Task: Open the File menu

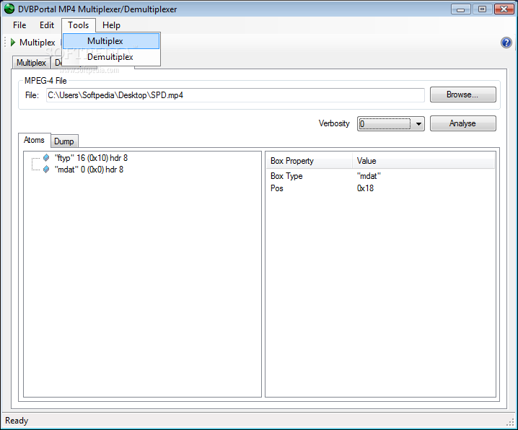Action: pos(19,25)
